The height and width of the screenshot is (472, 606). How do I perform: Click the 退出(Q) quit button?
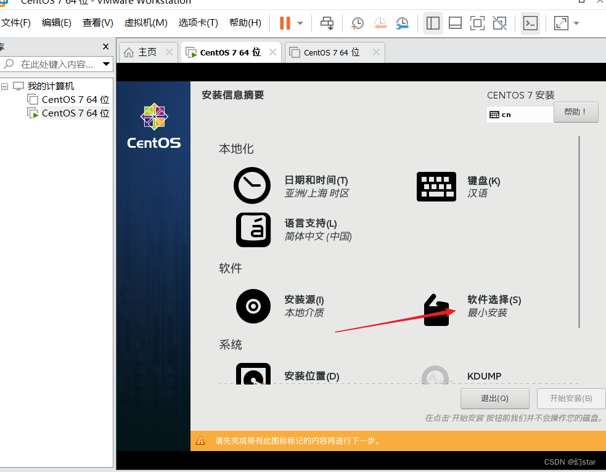494,399
